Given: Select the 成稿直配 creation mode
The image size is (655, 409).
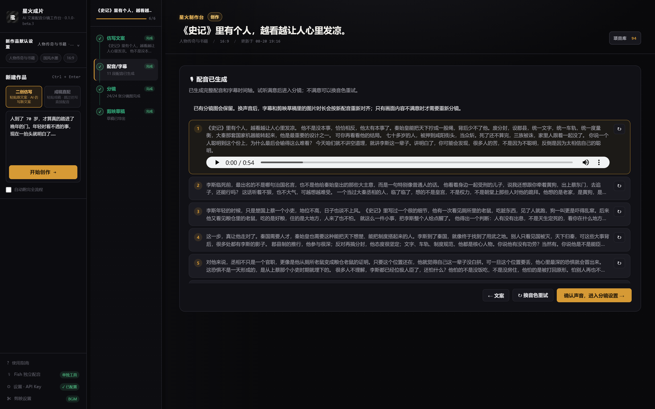Looking at the screenshot, I should (x=62, y=97).
